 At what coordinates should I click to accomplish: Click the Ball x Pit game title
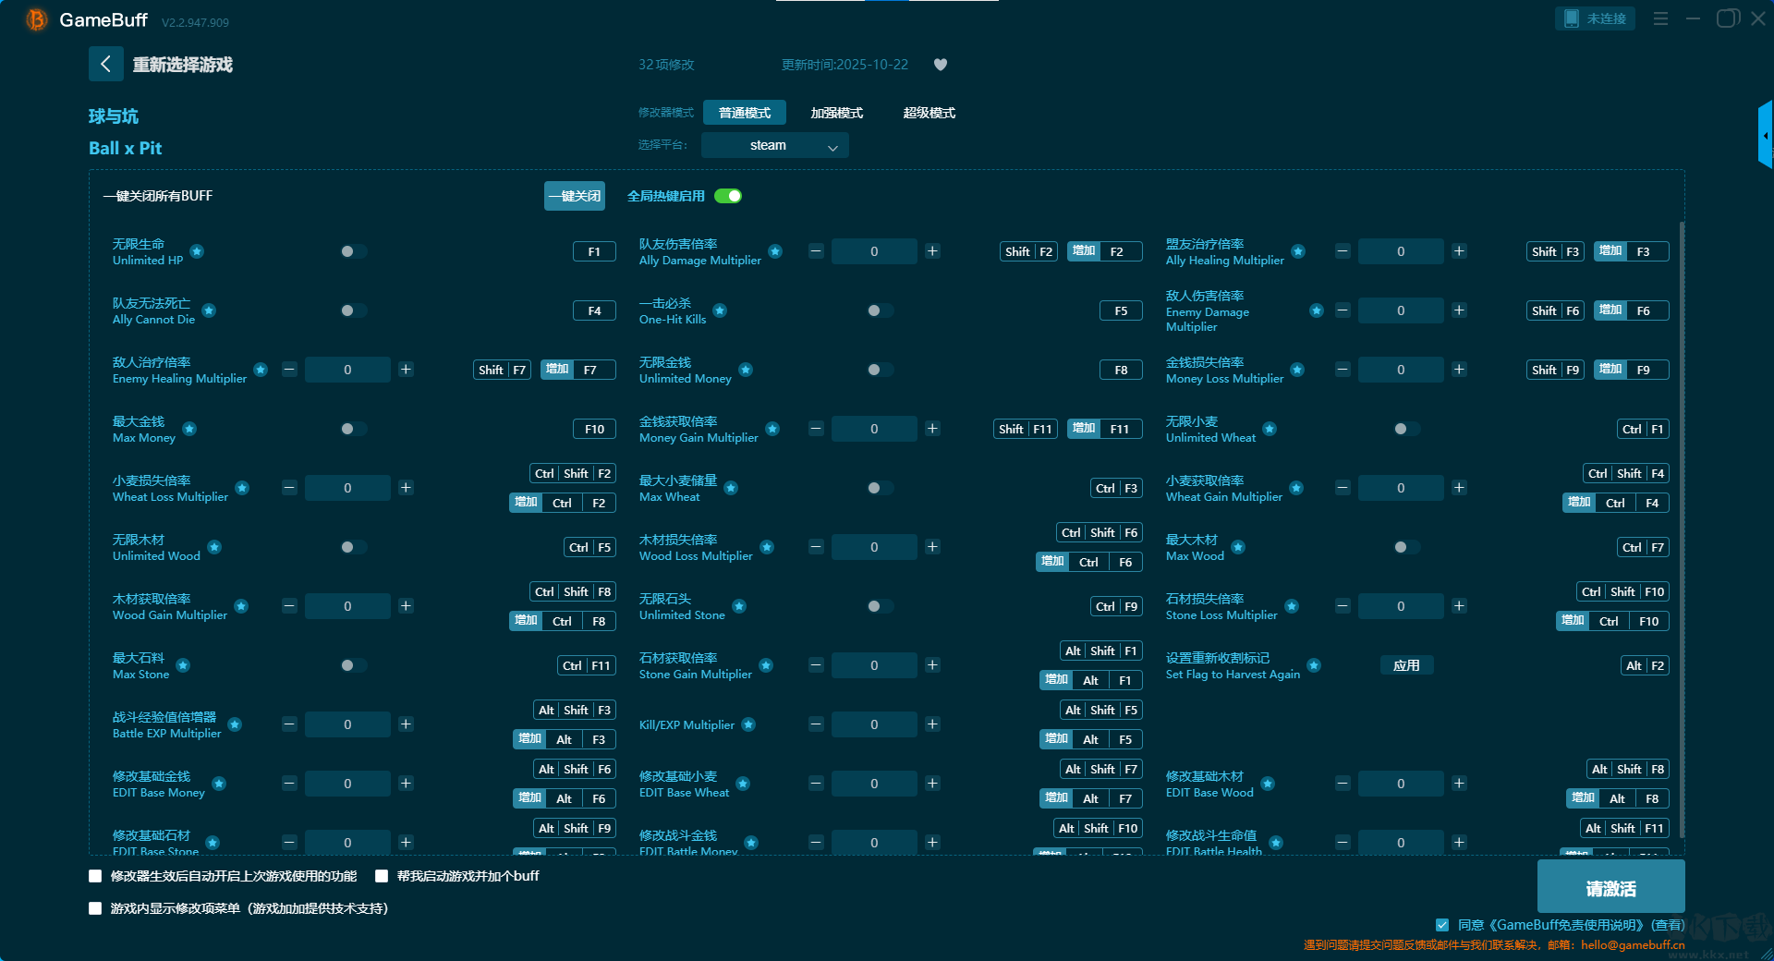(126, 148)
